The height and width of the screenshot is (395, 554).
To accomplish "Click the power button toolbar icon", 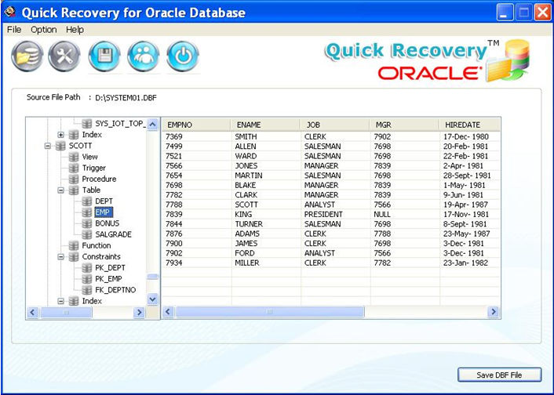I will (182, 56).
